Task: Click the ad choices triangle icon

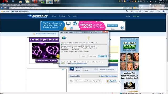Action: coord(63,70)
